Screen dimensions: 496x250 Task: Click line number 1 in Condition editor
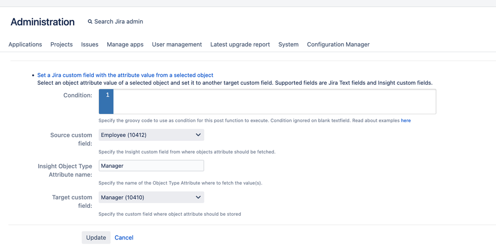[108, 95]
